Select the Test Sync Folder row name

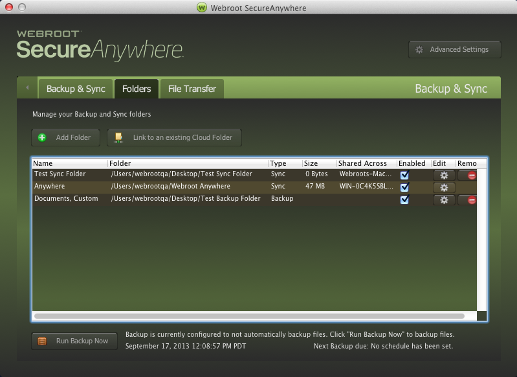(60, 174)
